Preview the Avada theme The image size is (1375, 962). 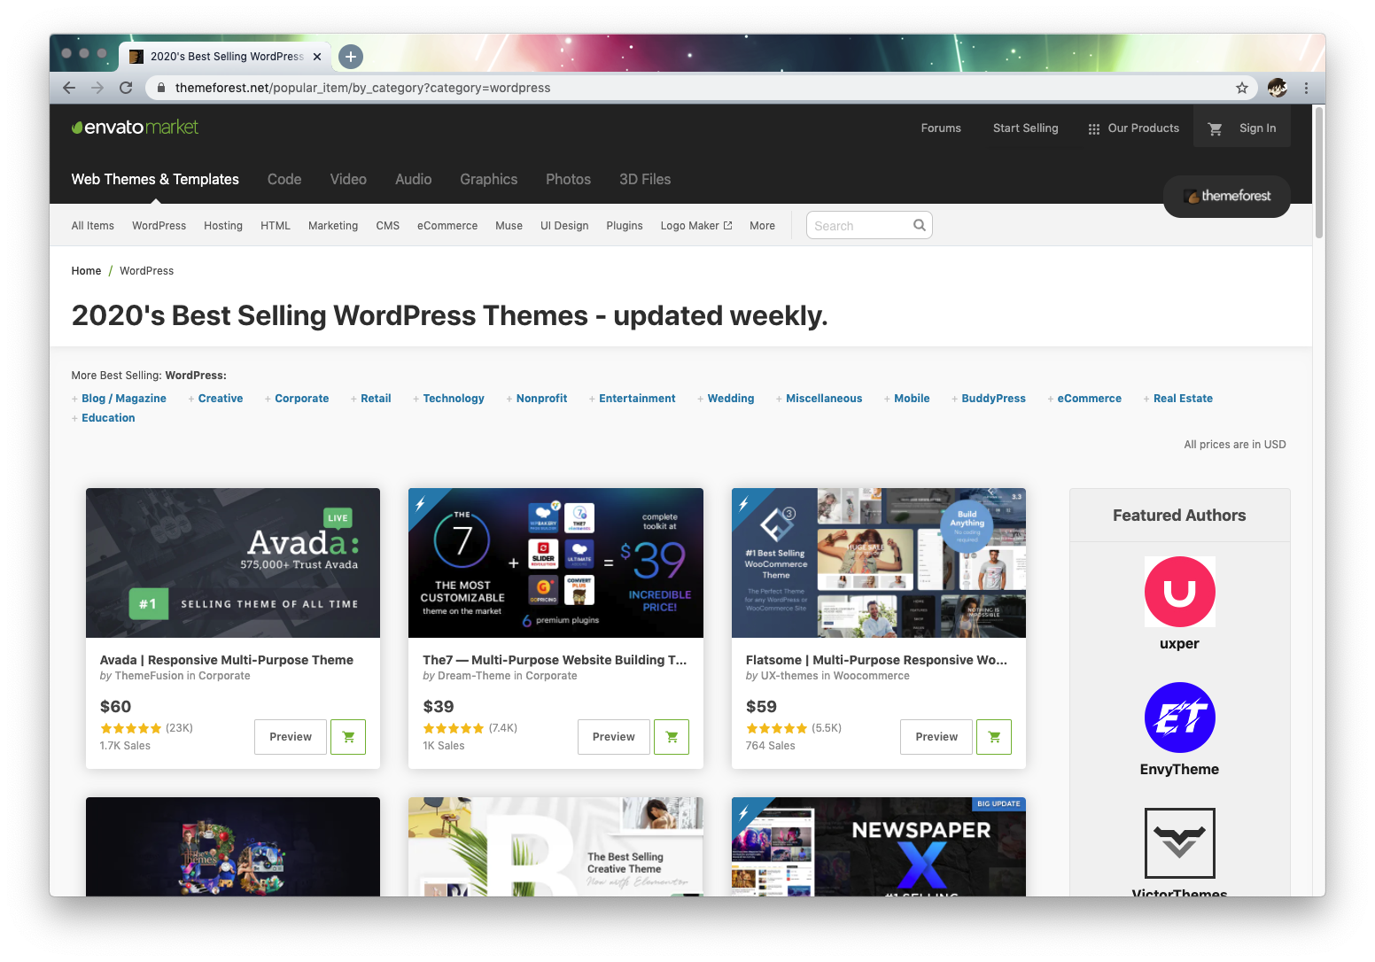(291, 737)
